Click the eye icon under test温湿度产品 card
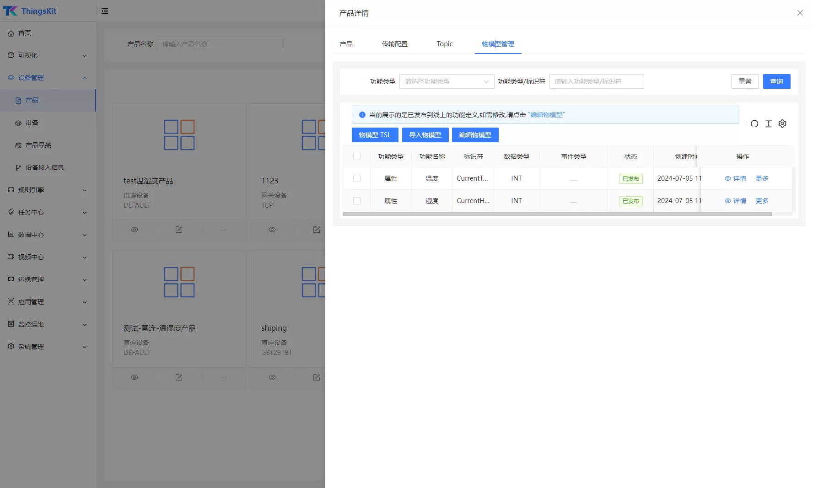This screenshot has height=488, width=813. [x=135, y=230]
